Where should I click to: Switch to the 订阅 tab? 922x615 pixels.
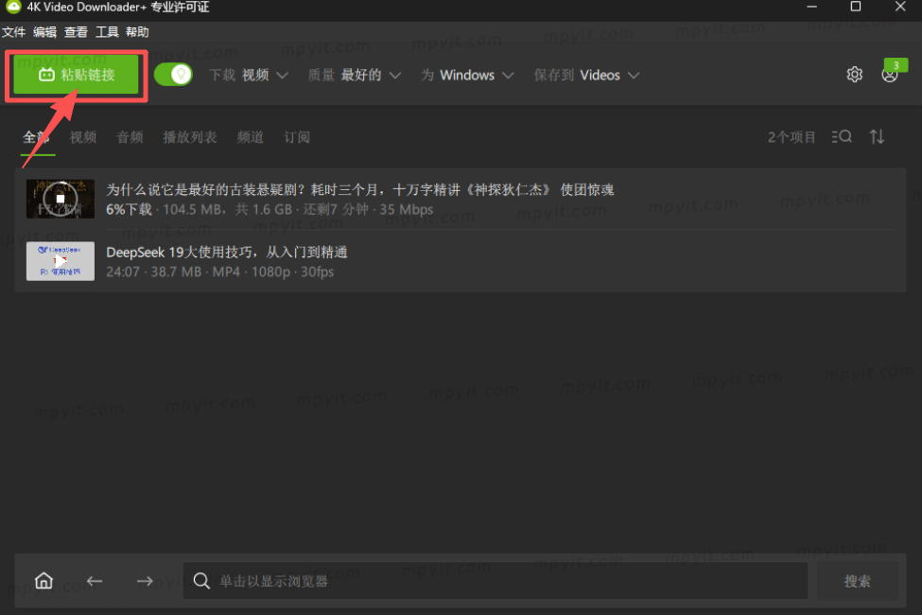[x=297, y=137]
